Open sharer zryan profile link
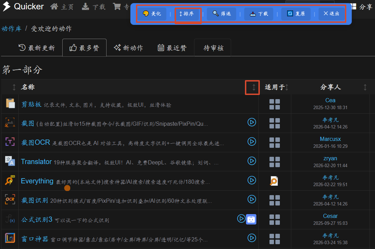 (x=330, y=158)
